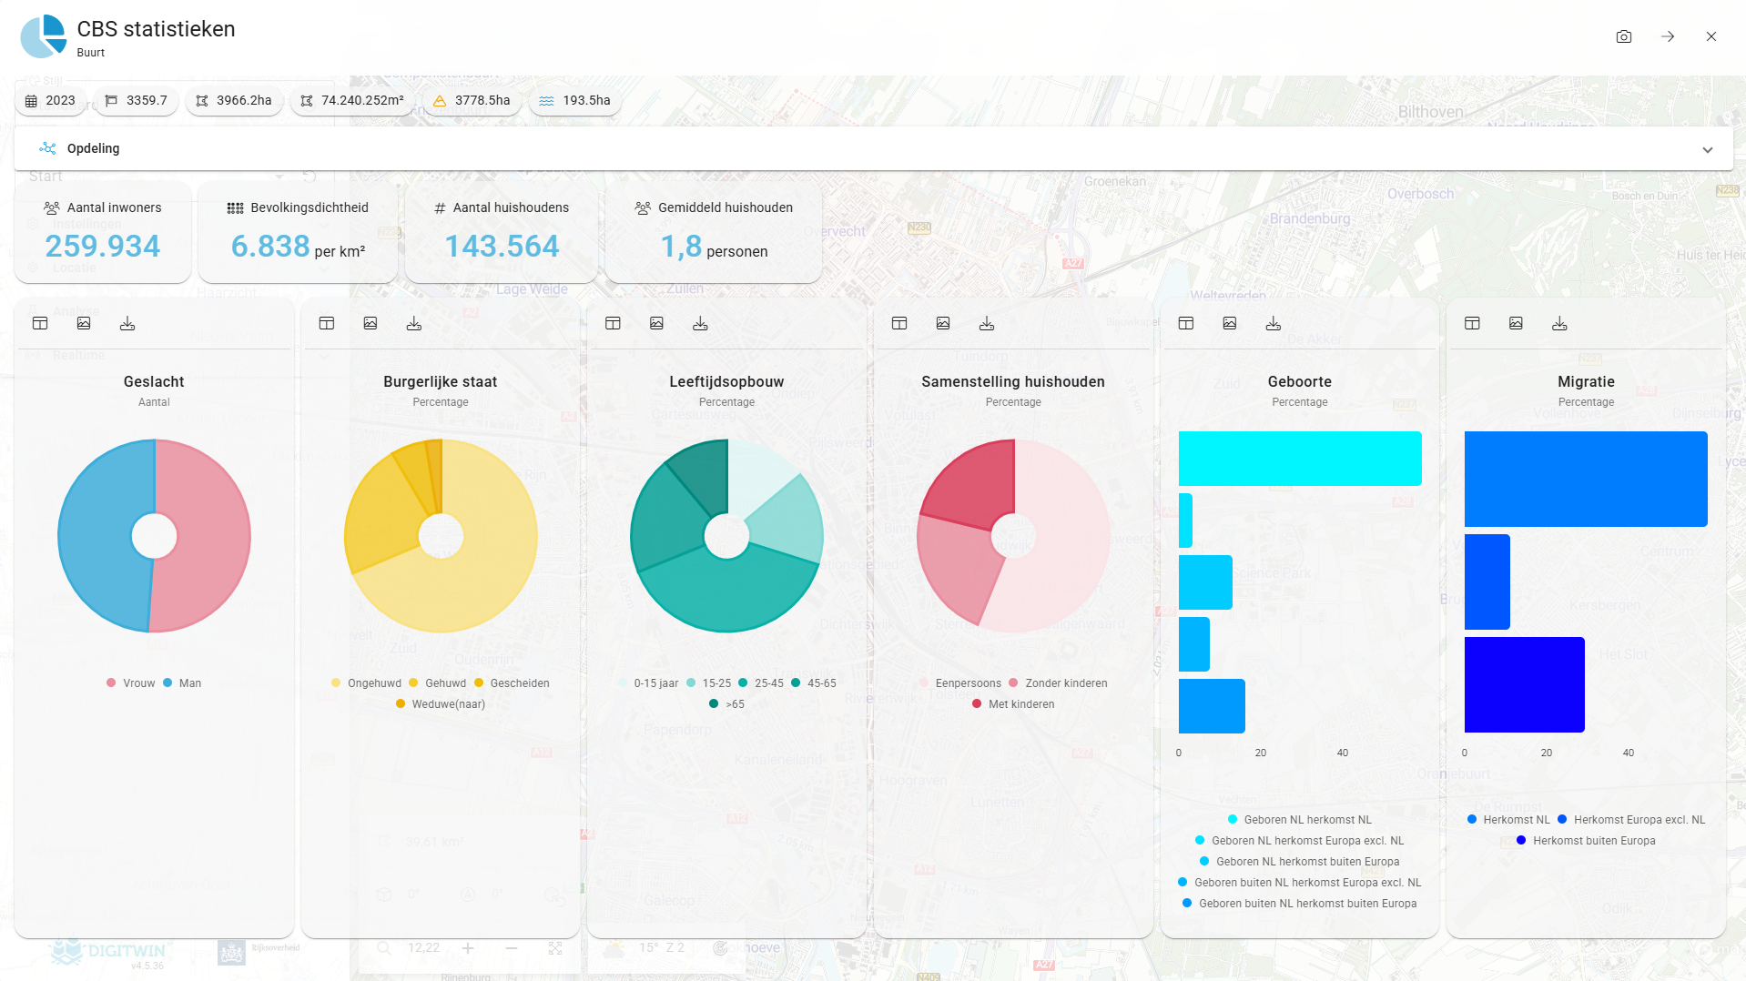Expand the Opdeling panel chevron

(1707, 149)
